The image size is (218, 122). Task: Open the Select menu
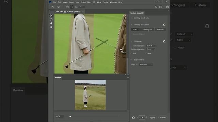coord(83,2)
